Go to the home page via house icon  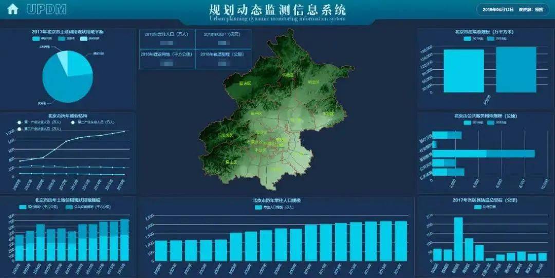[13, 9]
